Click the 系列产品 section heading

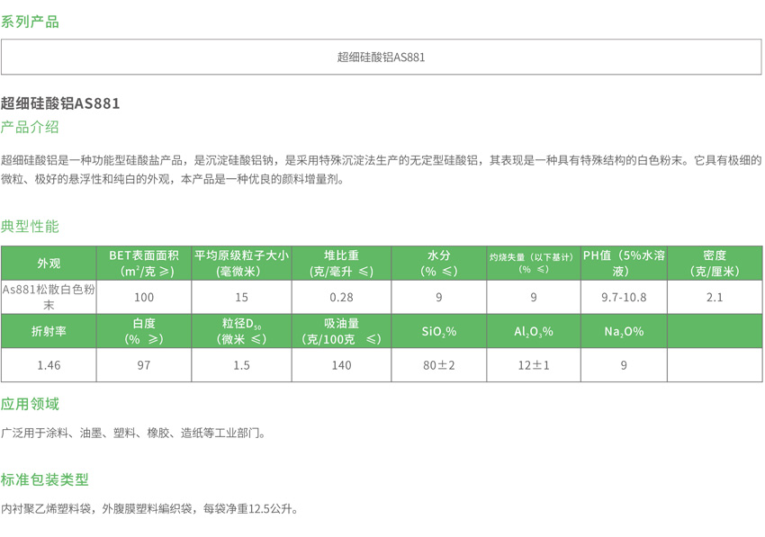pyautogui.click(x=30, y=21)
